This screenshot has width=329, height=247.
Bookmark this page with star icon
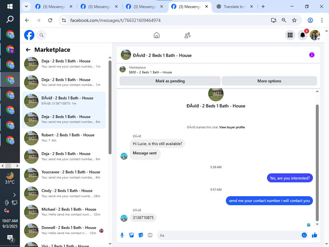[294, 20]
